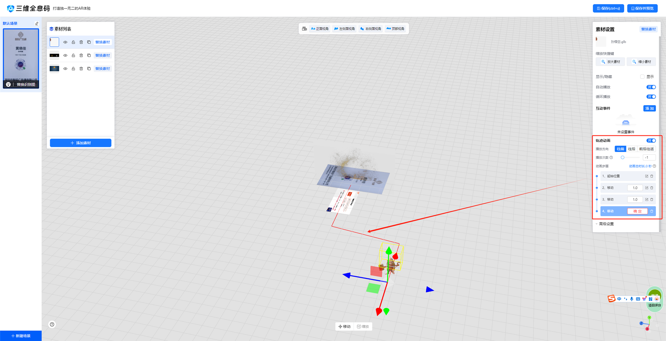The image size is (666, 341).
Task: Click the edit icon next to 默认场景
Action: (x=37, y=23)
